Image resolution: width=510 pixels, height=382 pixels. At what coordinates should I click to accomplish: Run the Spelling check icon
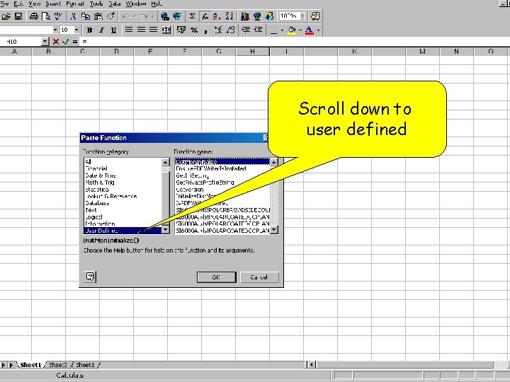pyautogui.click(x=58, y=16)
